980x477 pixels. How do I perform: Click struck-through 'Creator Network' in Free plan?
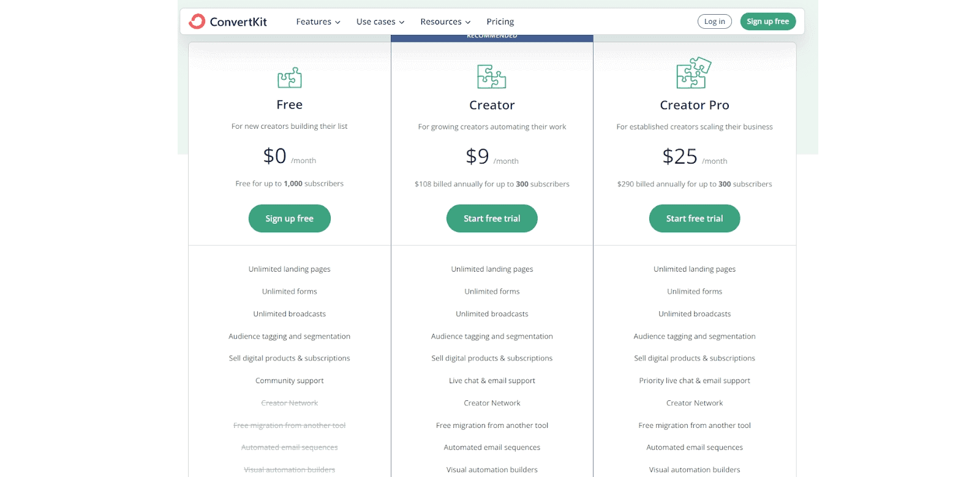click(290, 403)
